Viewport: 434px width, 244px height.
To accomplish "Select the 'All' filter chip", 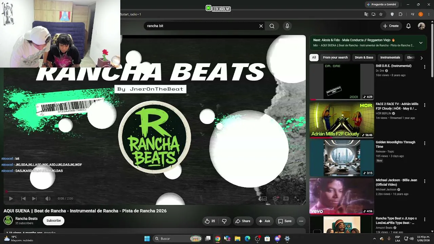I will point(314,58).
